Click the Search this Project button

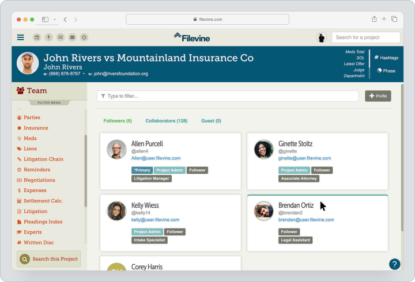click(48, 259)
